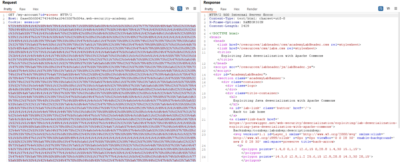
Task: Toggle Request panel word-wrap message icon
Action: coord(180,9)
